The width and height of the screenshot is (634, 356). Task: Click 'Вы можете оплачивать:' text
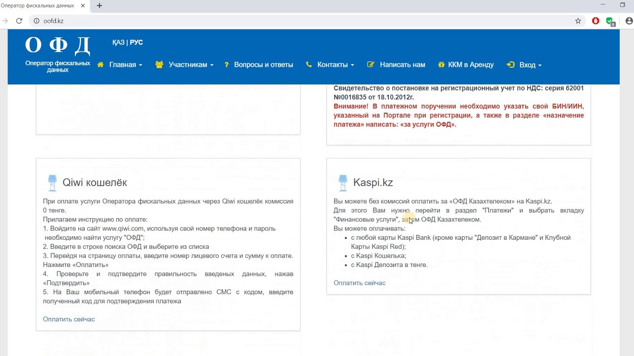point(370,228)
